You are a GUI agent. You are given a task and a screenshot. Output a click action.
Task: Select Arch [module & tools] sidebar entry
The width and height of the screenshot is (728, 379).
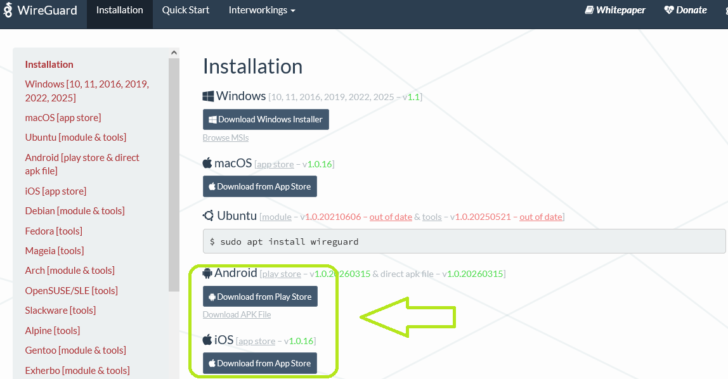tap(70, 271)
